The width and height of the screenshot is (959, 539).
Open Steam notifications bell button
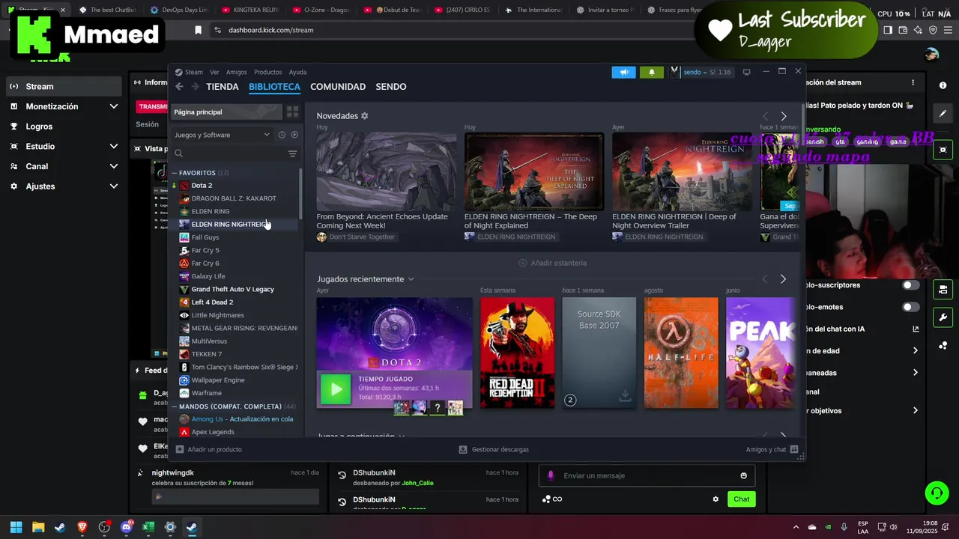pyautogui.click(x=651, y=72)
